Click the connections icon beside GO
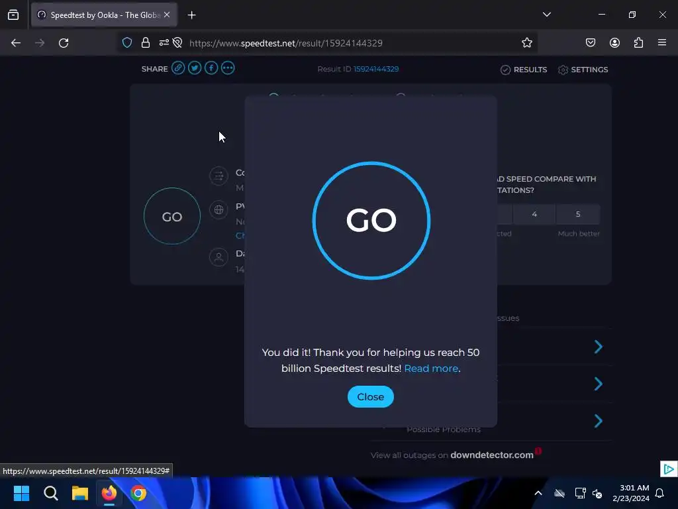 tap(218, 176)
